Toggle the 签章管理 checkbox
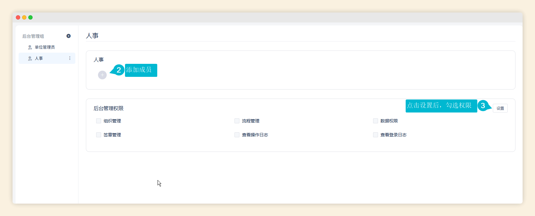 (x=99, y=135)
